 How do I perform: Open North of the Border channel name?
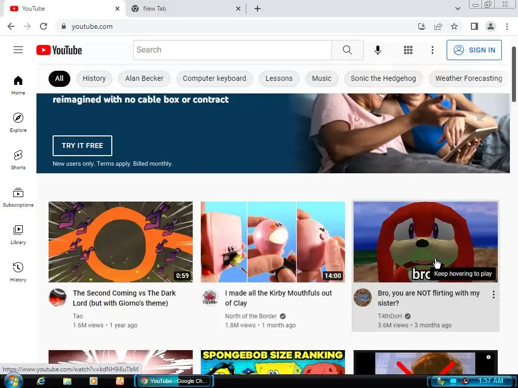click(x=251, y=316)
